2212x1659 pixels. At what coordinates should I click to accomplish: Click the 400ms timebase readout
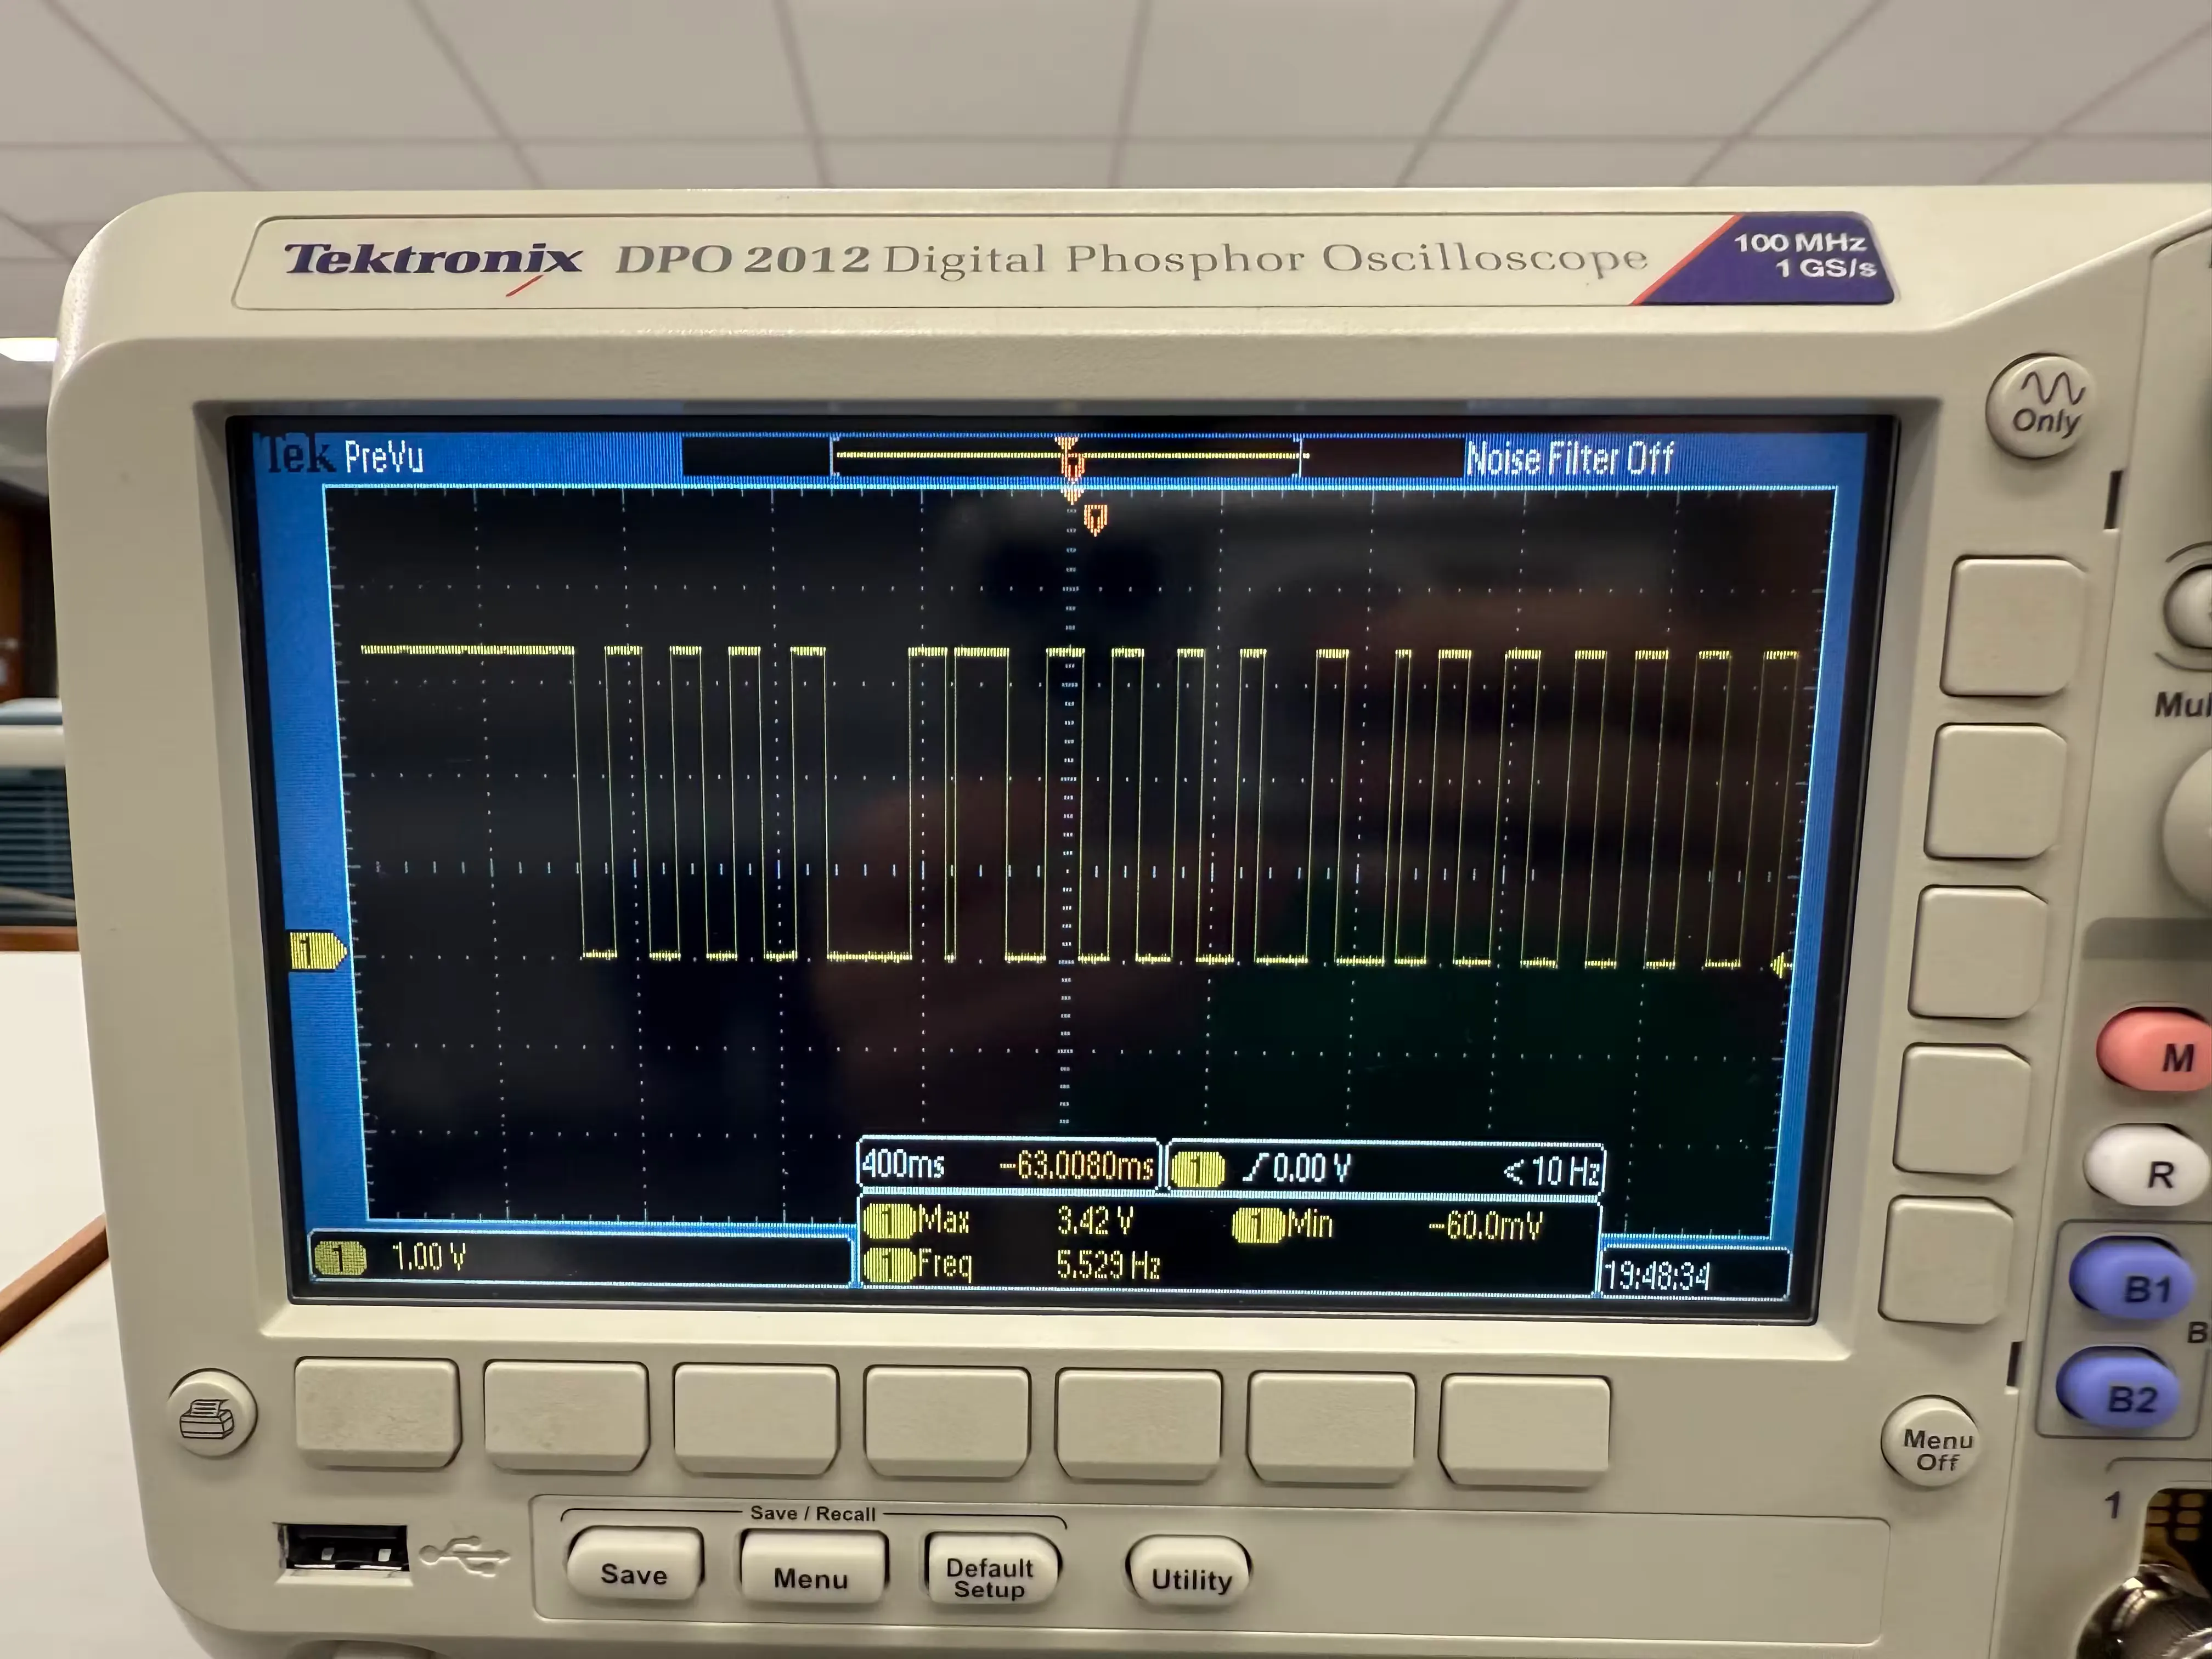(903, 1164)
